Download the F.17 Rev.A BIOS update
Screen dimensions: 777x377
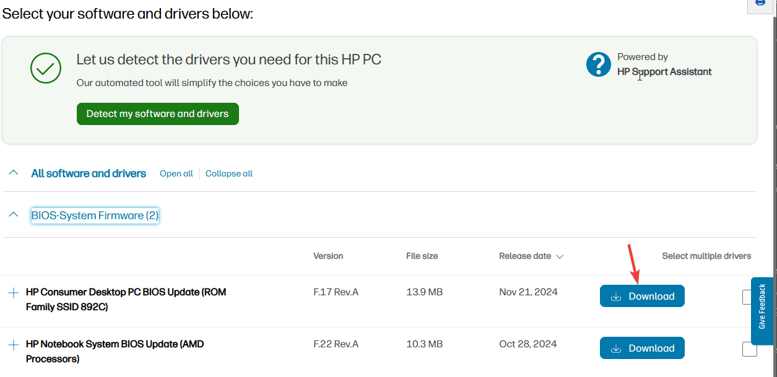[642, 296]
